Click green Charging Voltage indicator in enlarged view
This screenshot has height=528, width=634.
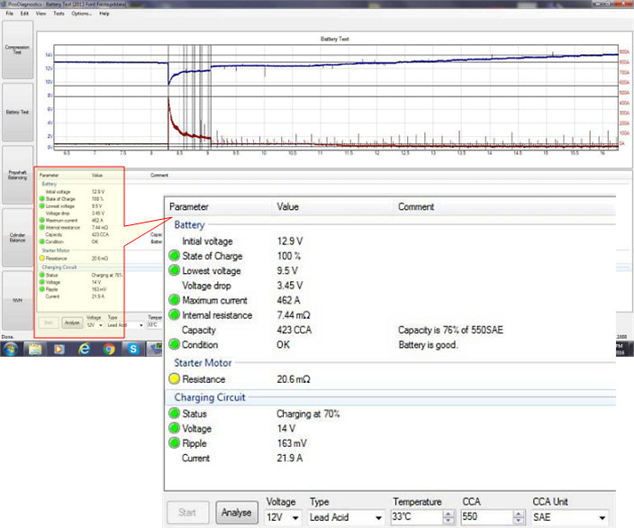pos(174,428)
